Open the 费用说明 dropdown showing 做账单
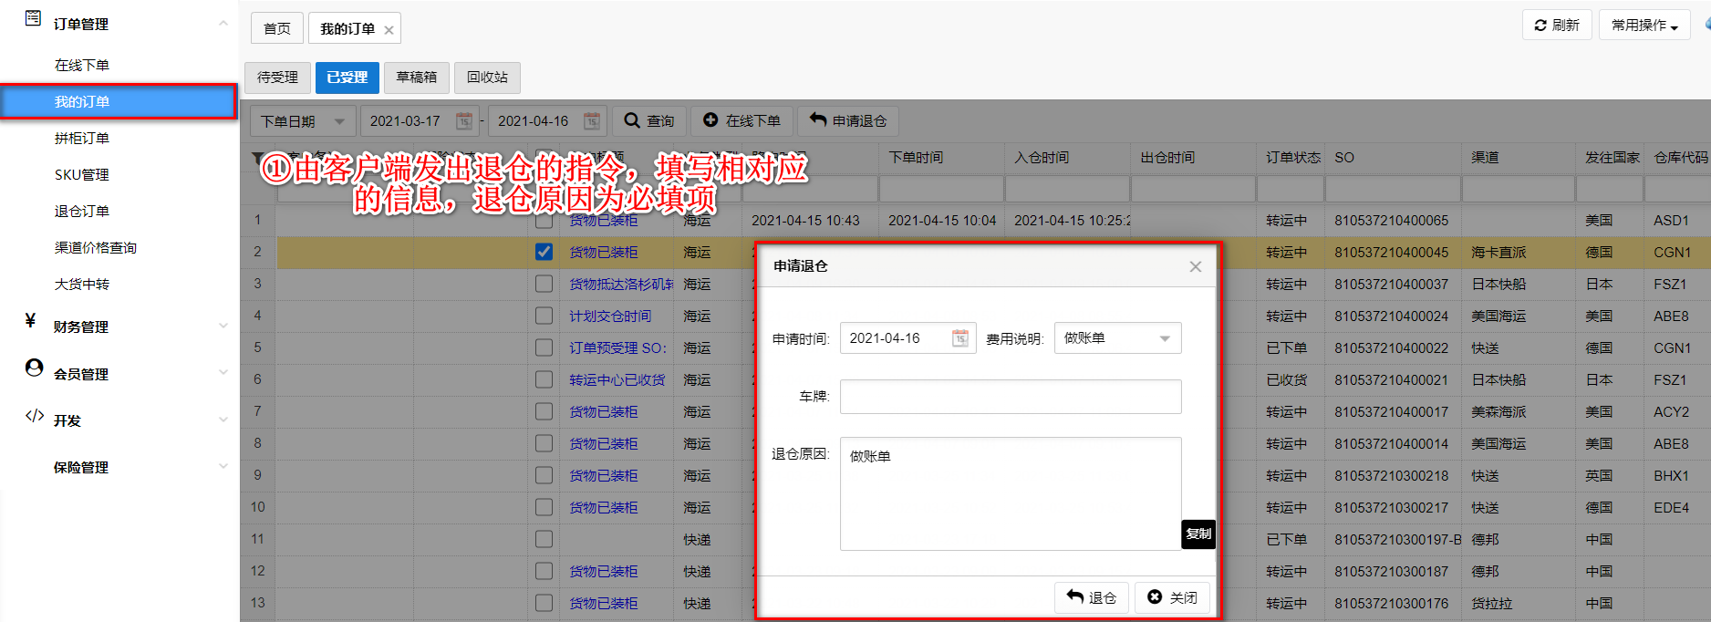This screenshot has height=622, width=1711. (1117, 338)
